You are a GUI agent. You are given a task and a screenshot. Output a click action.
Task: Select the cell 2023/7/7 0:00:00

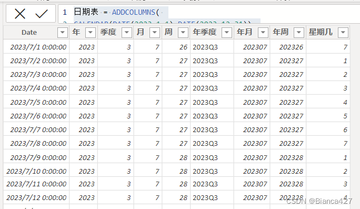pos(36,130)
